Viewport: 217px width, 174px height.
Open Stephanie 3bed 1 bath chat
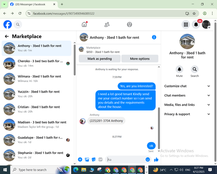tap(36, 155)
